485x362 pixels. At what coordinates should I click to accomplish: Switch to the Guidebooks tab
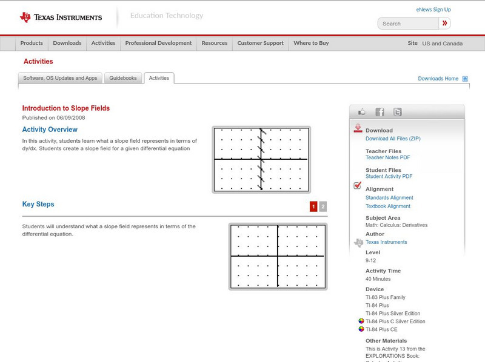pos(123,78)
